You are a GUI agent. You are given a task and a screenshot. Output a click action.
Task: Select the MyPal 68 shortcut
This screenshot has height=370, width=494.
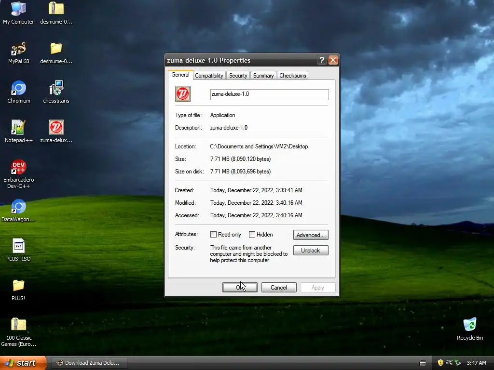tap(18, 53)
